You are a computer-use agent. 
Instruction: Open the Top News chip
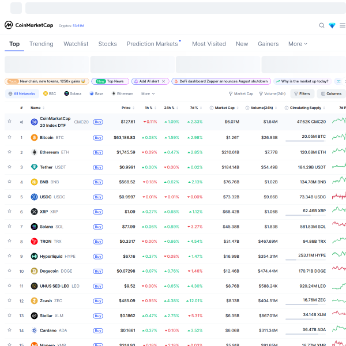click(x=110, y=81)
